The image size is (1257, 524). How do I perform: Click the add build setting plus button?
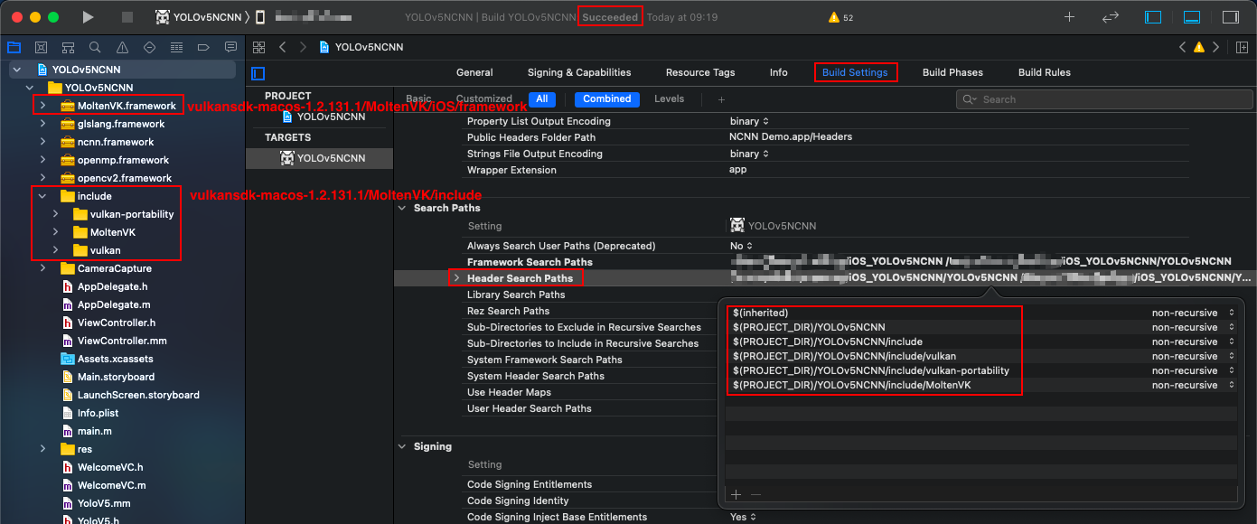721,99
